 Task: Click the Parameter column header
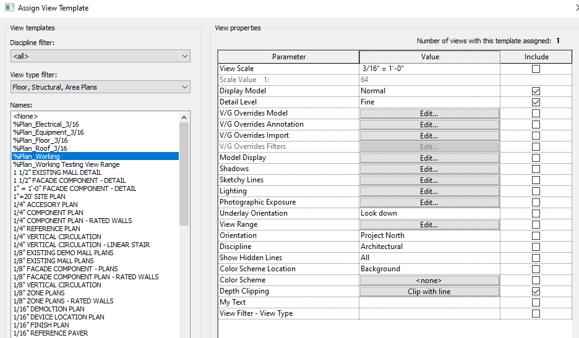pos(289,57)
